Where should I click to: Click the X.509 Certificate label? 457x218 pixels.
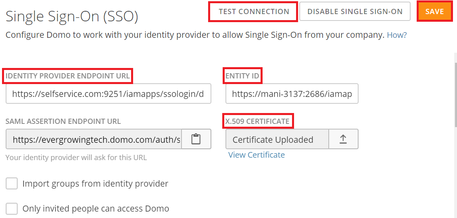click(x=258, y=121)
